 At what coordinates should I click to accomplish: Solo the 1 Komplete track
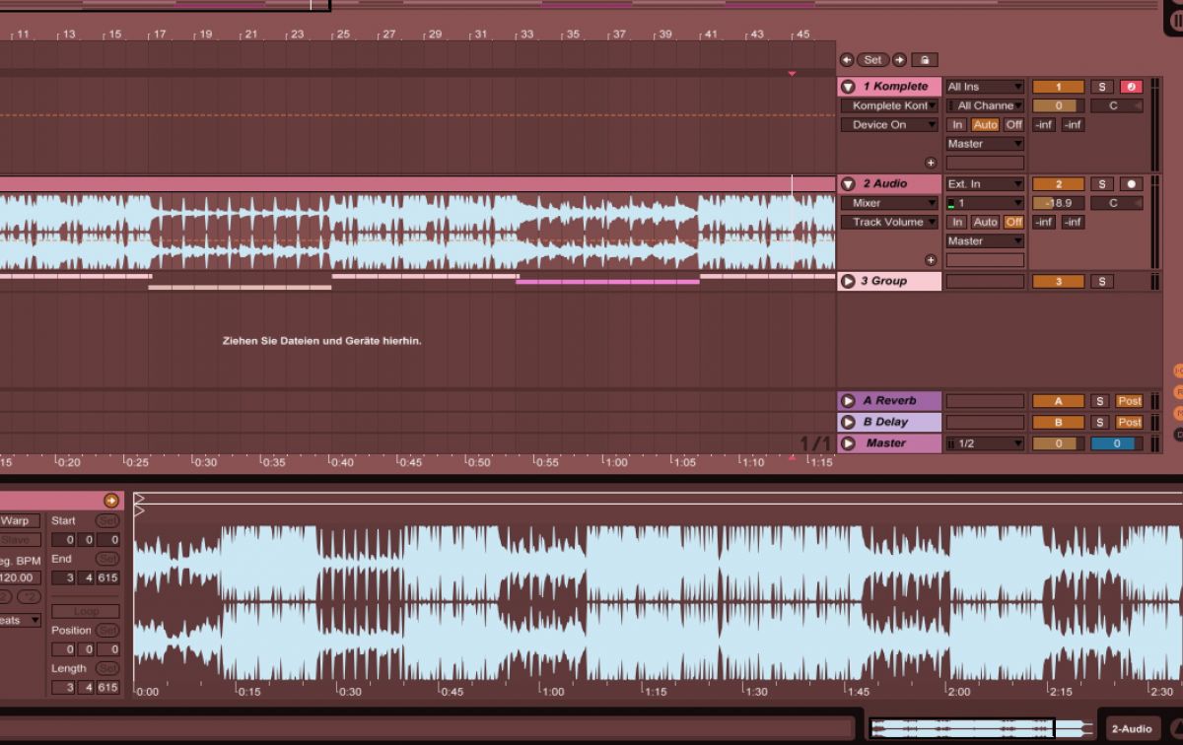pos(1101,87)
